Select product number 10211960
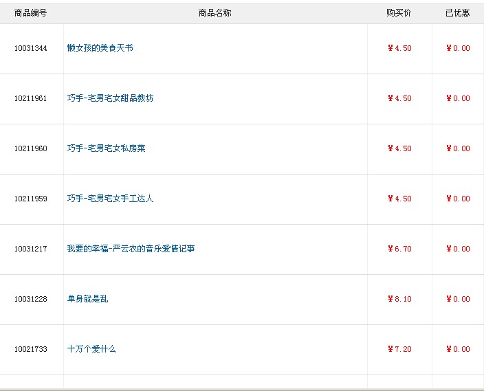 click(30, 148)
